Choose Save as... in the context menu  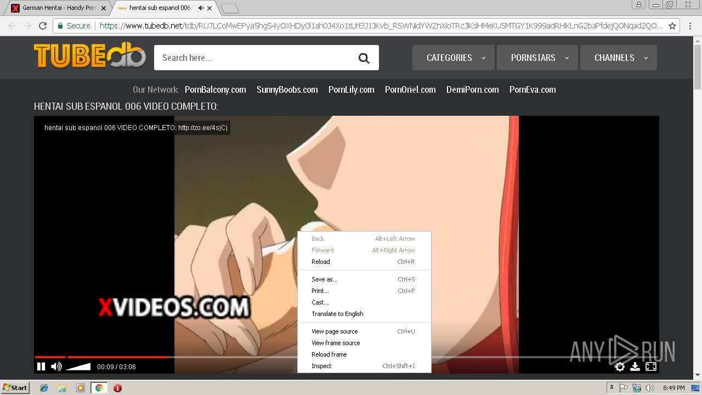(364, 279)
